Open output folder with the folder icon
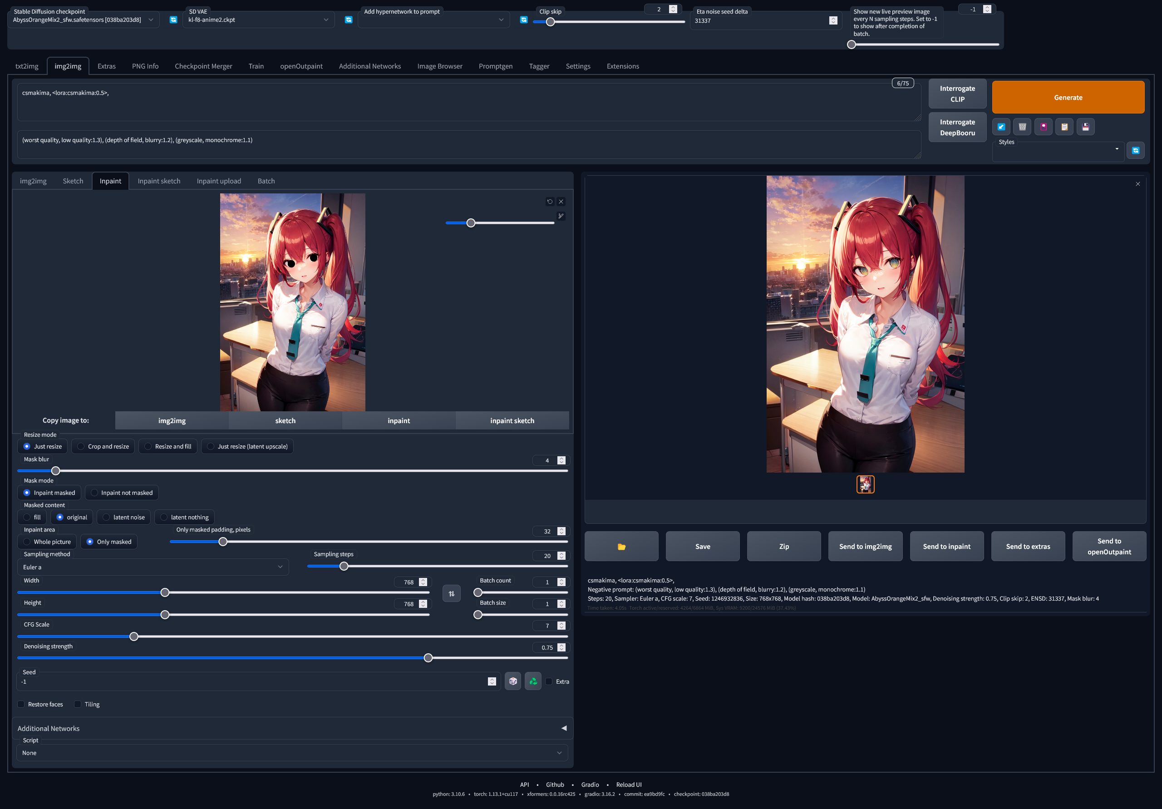Viewport: 1162px width, 809px height. tap(621, 546)
